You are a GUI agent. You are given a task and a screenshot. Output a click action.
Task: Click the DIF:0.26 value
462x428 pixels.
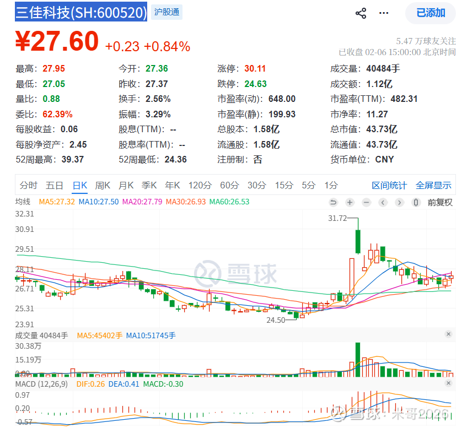coord(90,384)
